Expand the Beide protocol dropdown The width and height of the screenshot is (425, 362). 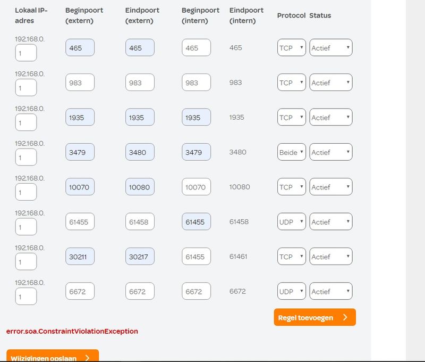pyautogui.click(x=291, y=152)
